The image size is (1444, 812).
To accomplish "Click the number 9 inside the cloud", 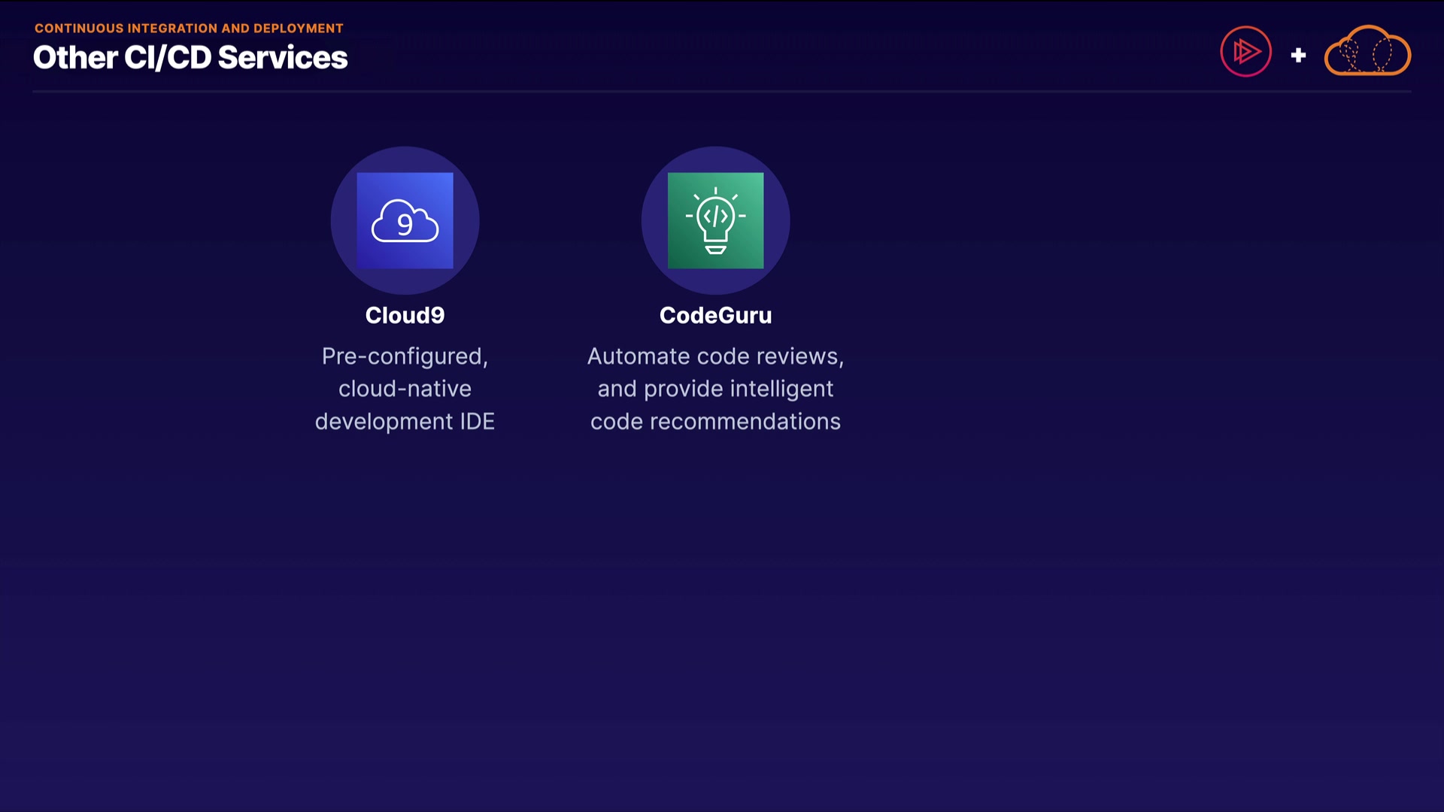I will 405,224.
